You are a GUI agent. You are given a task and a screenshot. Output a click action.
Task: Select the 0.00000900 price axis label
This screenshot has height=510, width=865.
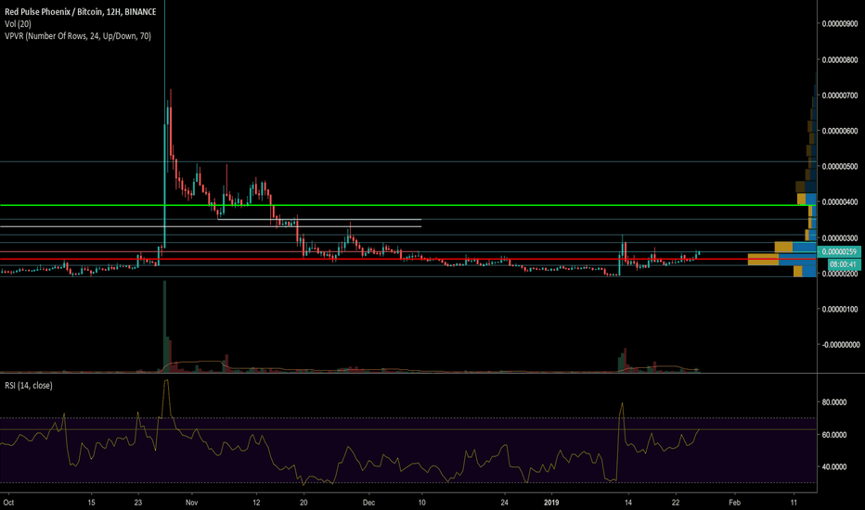(840, 24)
